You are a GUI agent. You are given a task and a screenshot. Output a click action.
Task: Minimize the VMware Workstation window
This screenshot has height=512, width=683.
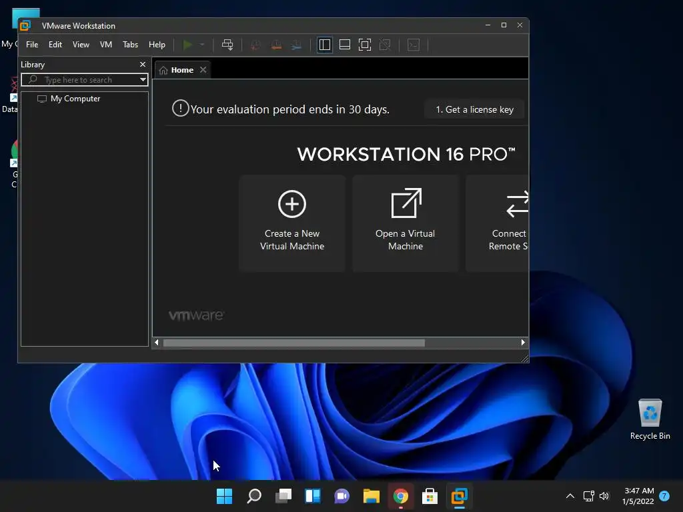(488, 25)
